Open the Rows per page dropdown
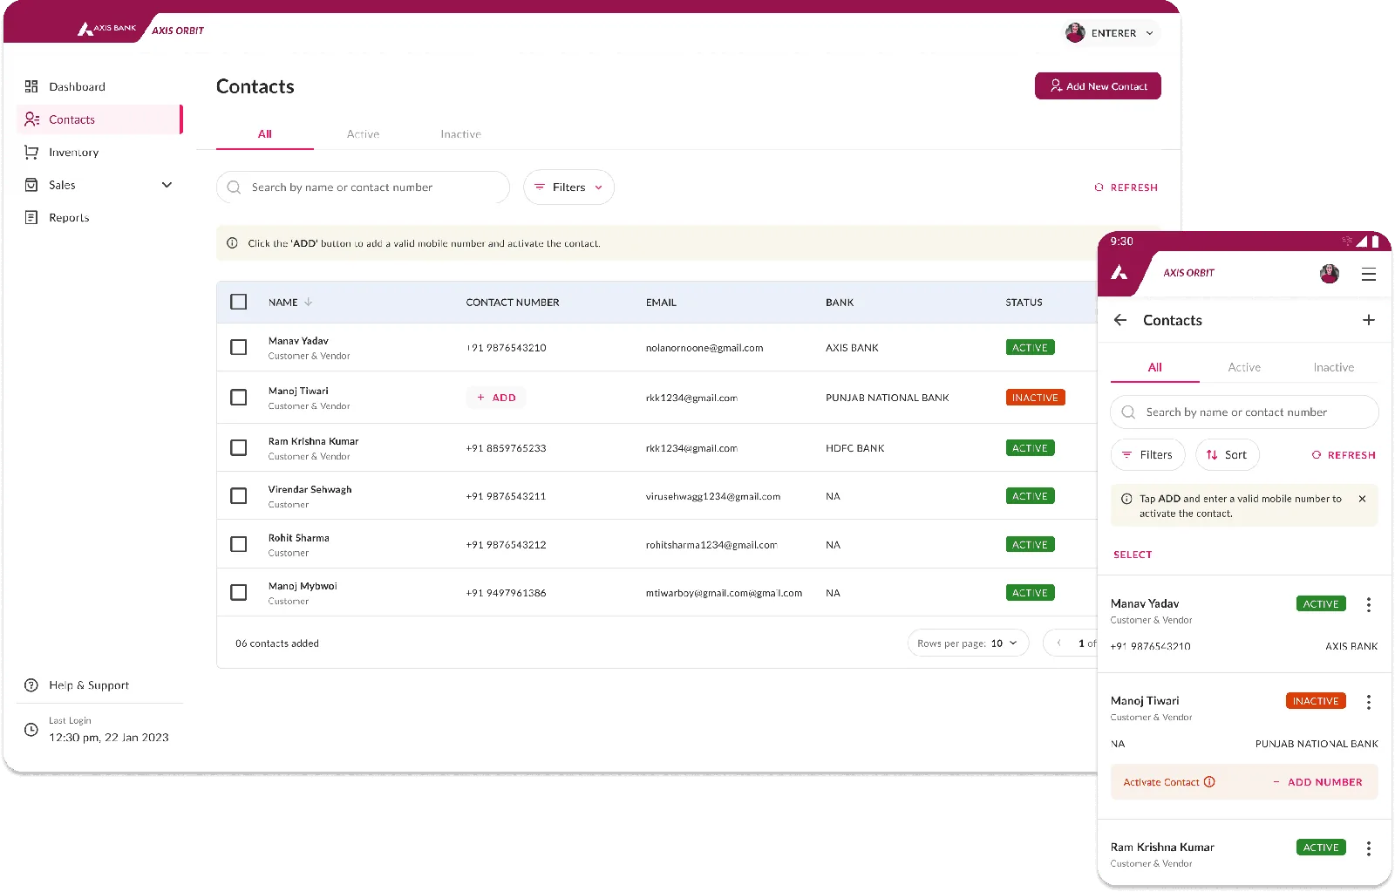 click(968, 643)
